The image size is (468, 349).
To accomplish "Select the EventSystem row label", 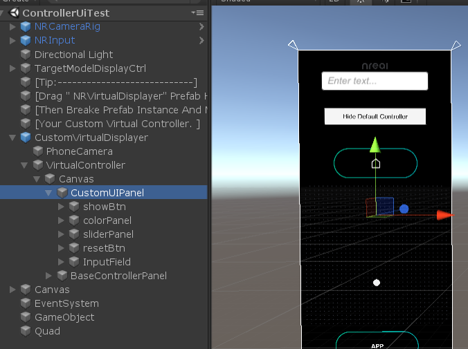I will click(66, 303).
